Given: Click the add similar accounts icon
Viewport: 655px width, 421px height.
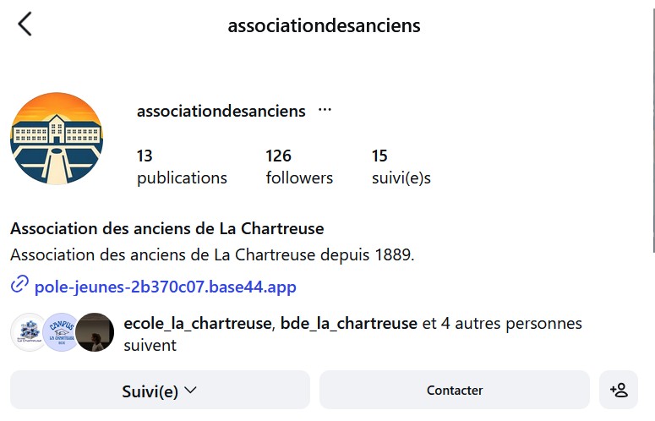Looking at the screenshot, I should (x=619, y=390).
